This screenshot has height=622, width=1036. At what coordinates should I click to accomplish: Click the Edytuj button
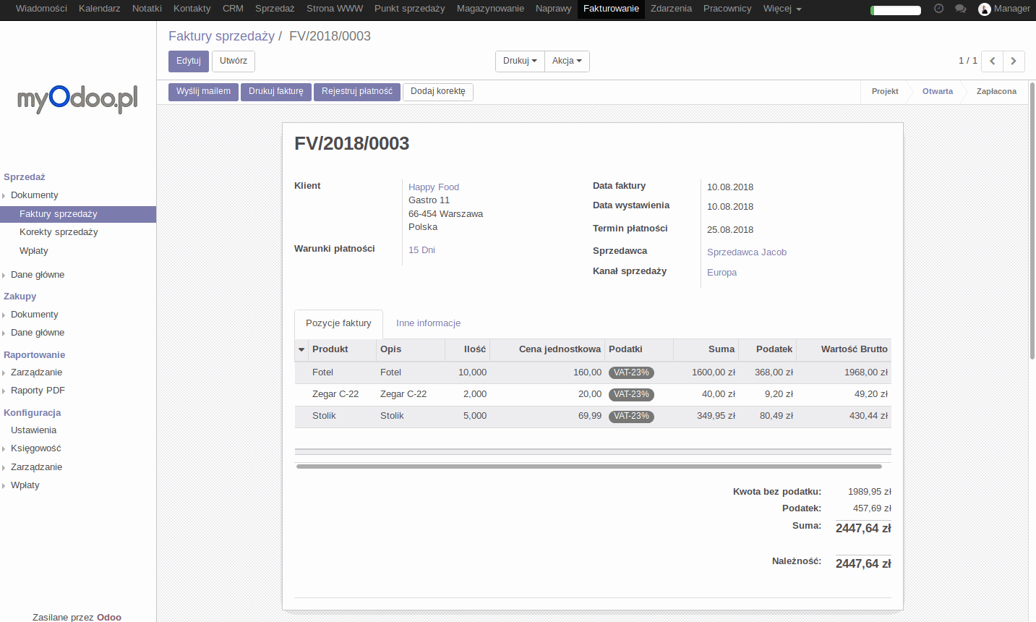[x=189, y=61]
